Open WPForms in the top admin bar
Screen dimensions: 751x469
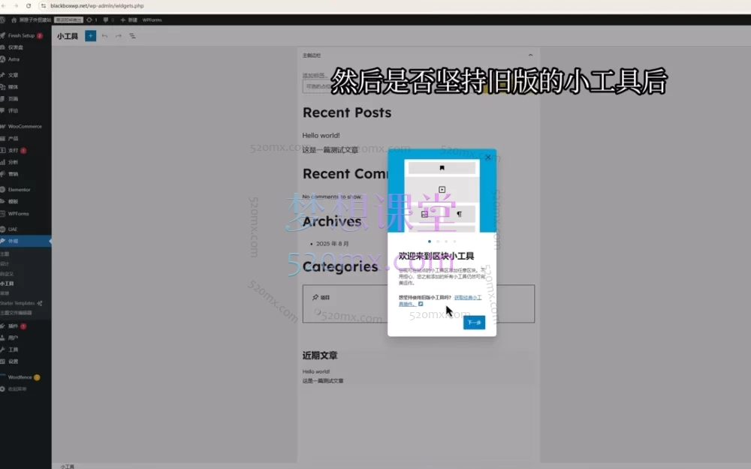pyautogui.click(x=152, y=20)
